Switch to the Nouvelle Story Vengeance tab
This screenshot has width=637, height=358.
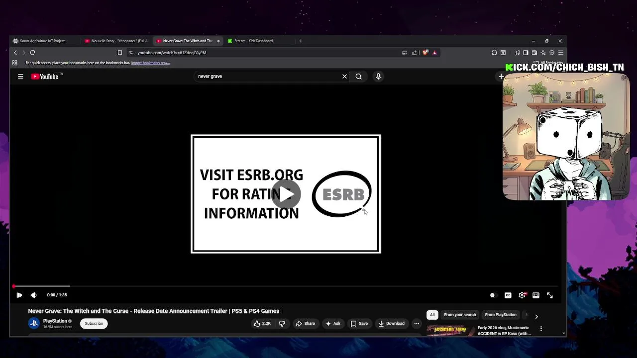(117, 41)
